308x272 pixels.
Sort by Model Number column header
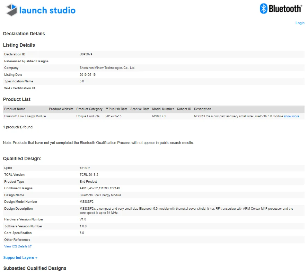(163, 109)
